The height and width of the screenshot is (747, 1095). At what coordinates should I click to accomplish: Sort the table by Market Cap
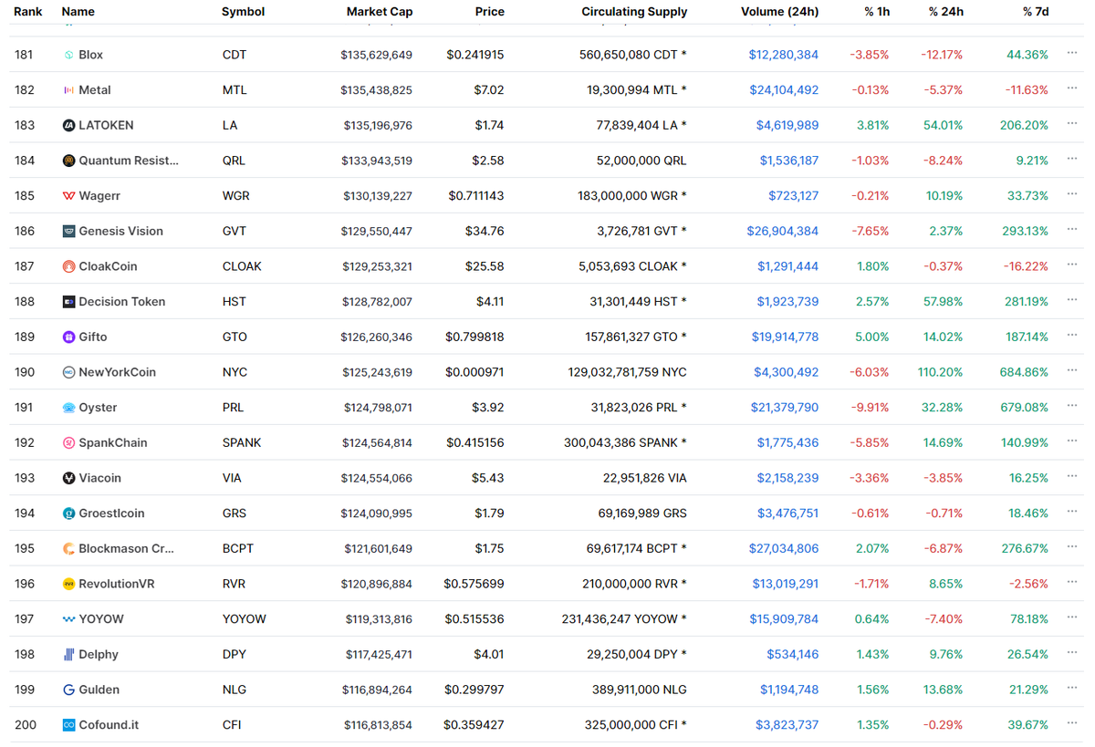380,12
